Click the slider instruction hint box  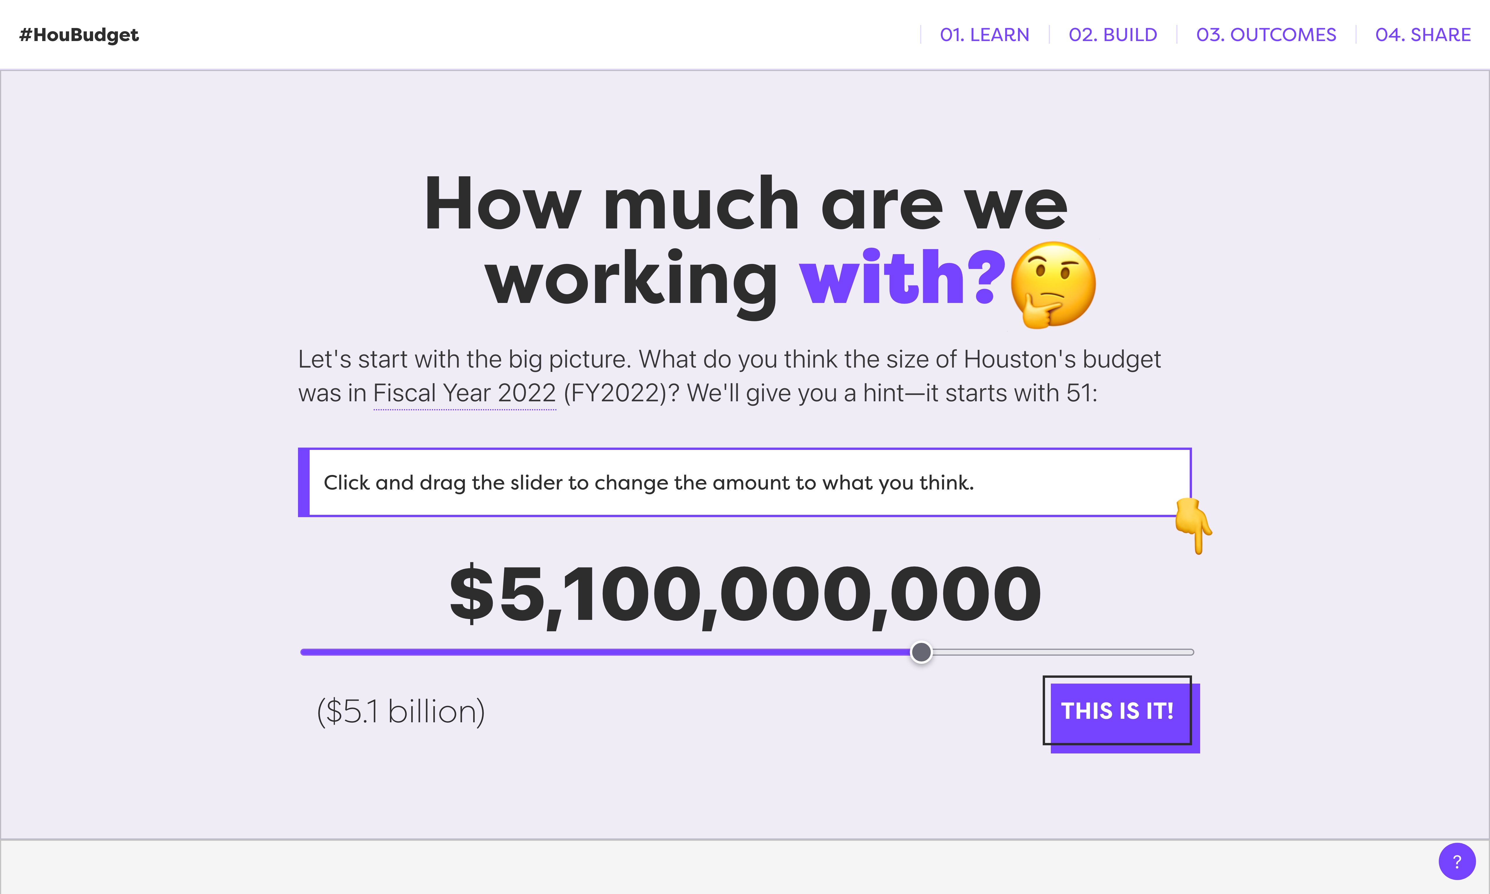point(745,483)
